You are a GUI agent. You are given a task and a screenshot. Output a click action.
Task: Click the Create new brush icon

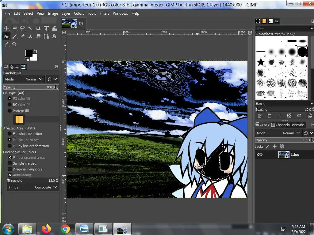(x=270, y=115)
